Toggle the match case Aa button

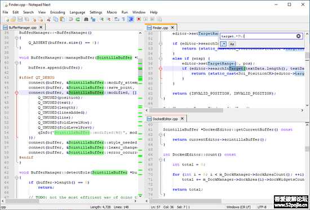232,44
